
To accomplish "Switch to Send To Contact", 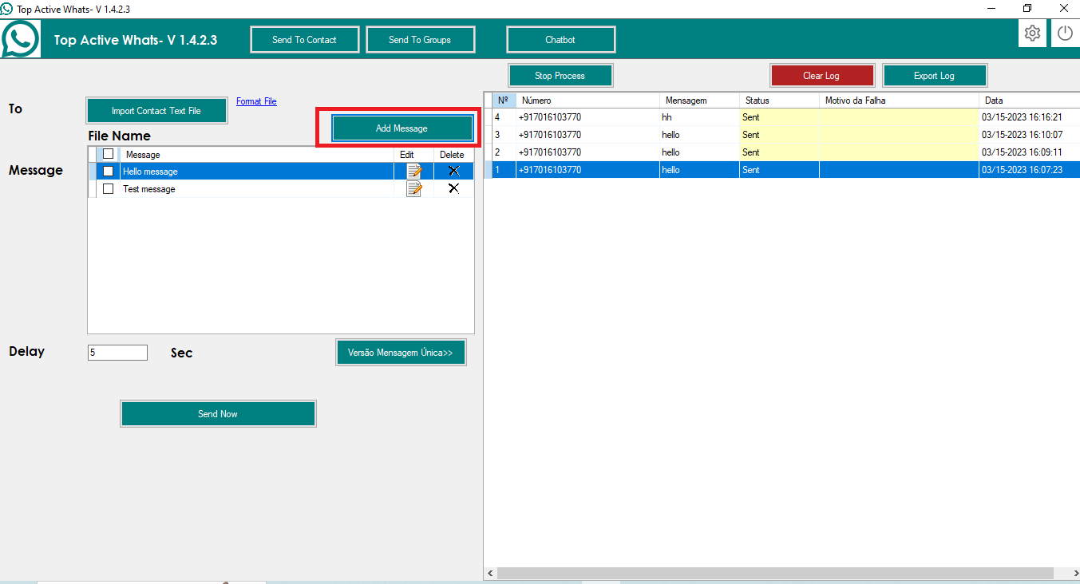I will pyautogui.click(x=304, y=40).
